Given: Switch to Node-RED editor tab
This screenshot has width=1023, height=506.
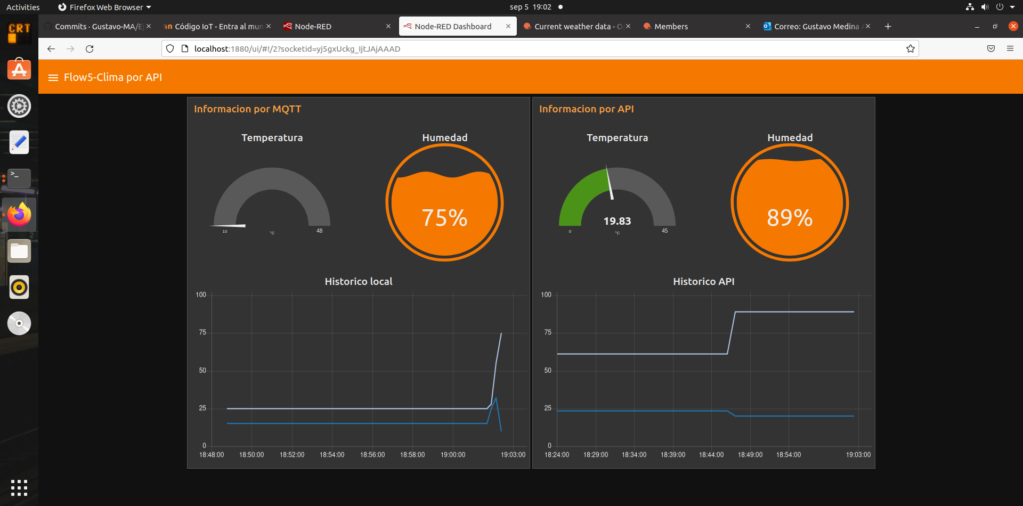Looking at the screenshot, I should click(x=337, y=27).
